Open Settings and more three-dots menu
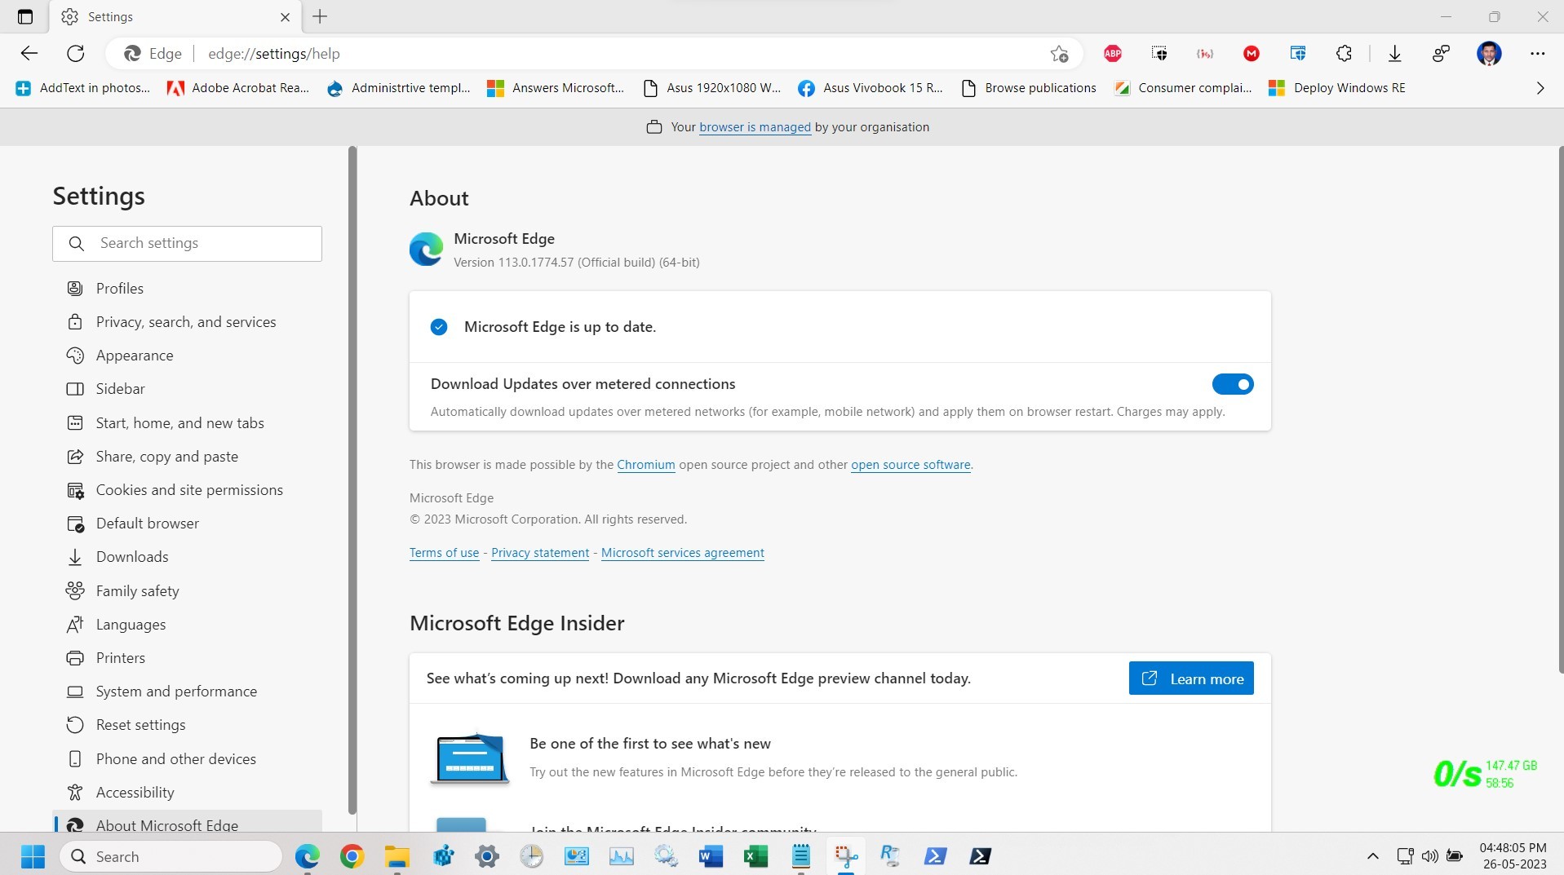The width and height of the screenshot is (1564, 875). pyautogui.click(x=1538, y=54)
